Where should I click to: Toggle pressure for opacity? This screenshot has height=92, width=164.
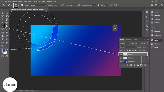(62, 5)
